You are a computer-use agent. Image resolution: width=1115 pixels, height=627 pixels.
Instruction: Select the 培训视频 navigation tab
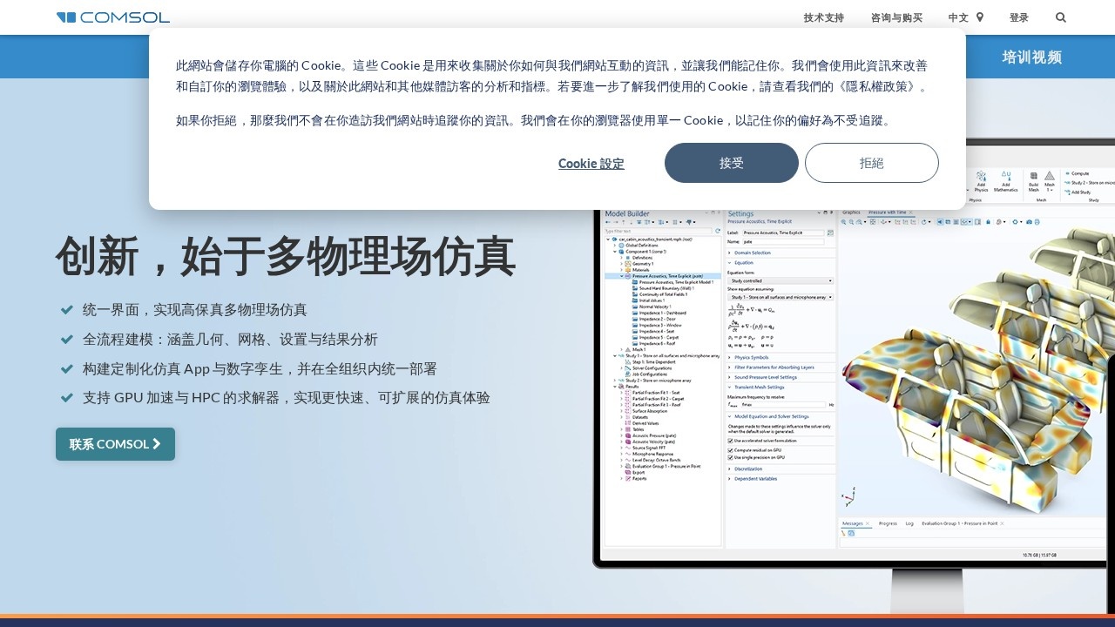click(x=1032, y=57)
